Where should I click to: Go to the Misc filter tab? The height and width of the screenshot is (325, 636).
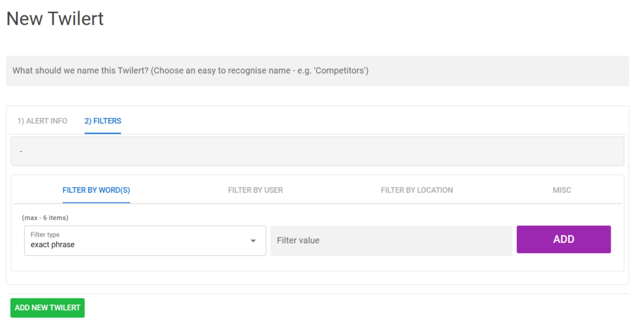pyautogui.click(x=562, y=190)
